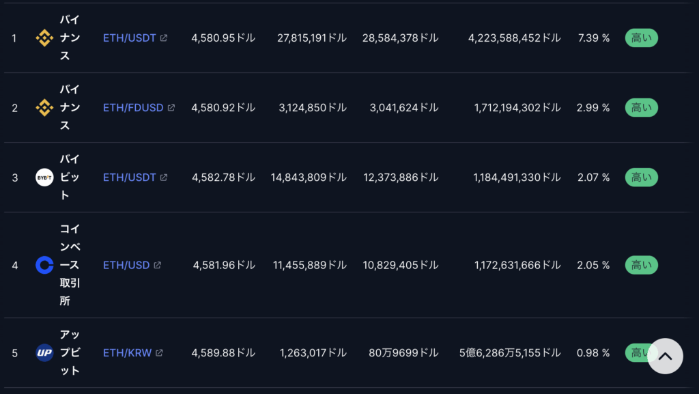
Task: Click the 高い badge on Coinbase row
Action: click(642, 265)
